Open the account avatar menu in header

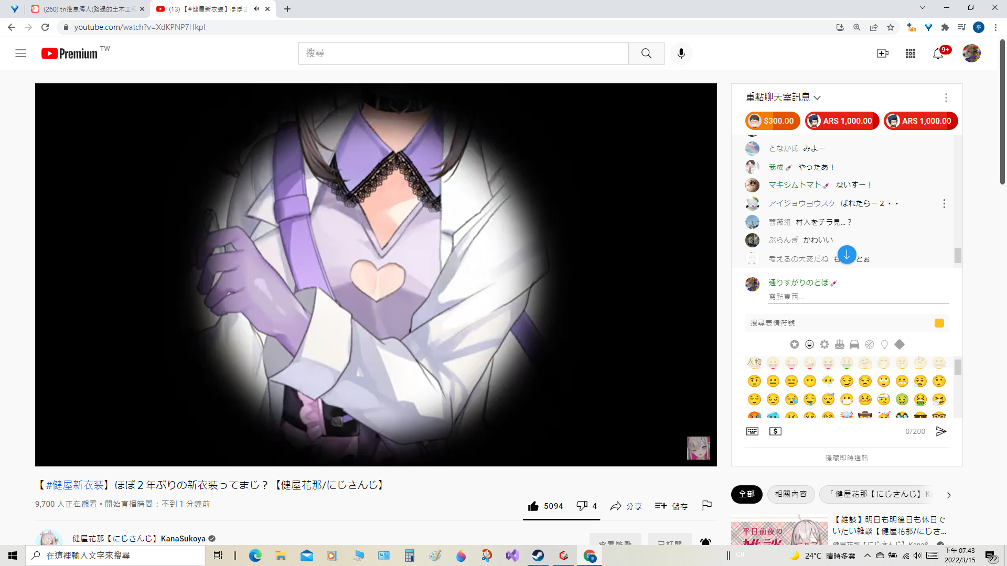click(971, 53)
